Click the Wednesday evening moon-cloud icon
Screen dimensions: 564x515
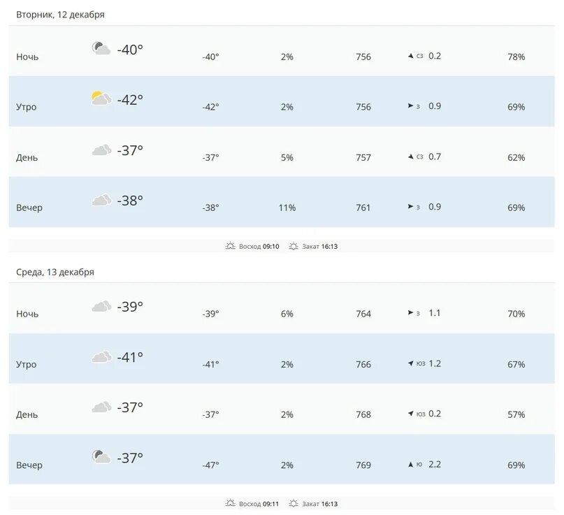[x=101, y=457]
